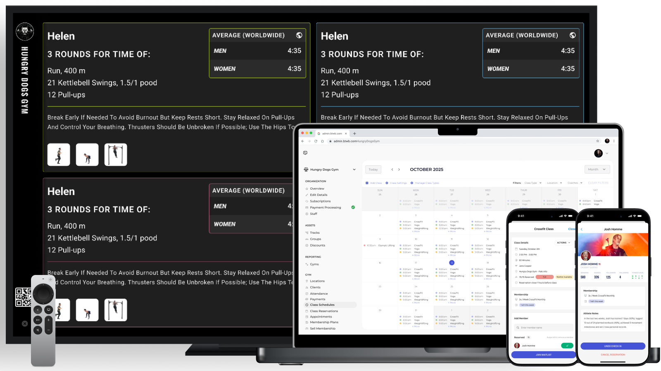Image resolution: width=661 pixels, height=371 pixels.
Task: Select the Add Class plus icon
Action: pos(367,183)
